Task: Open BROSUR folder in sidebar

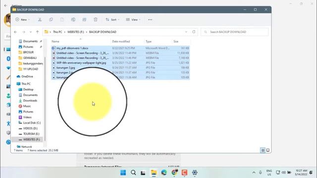Action: (x=26, y=52)
